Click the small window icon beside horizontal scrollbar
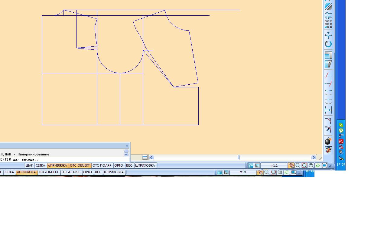387x241 pixels. click(145, 158)
